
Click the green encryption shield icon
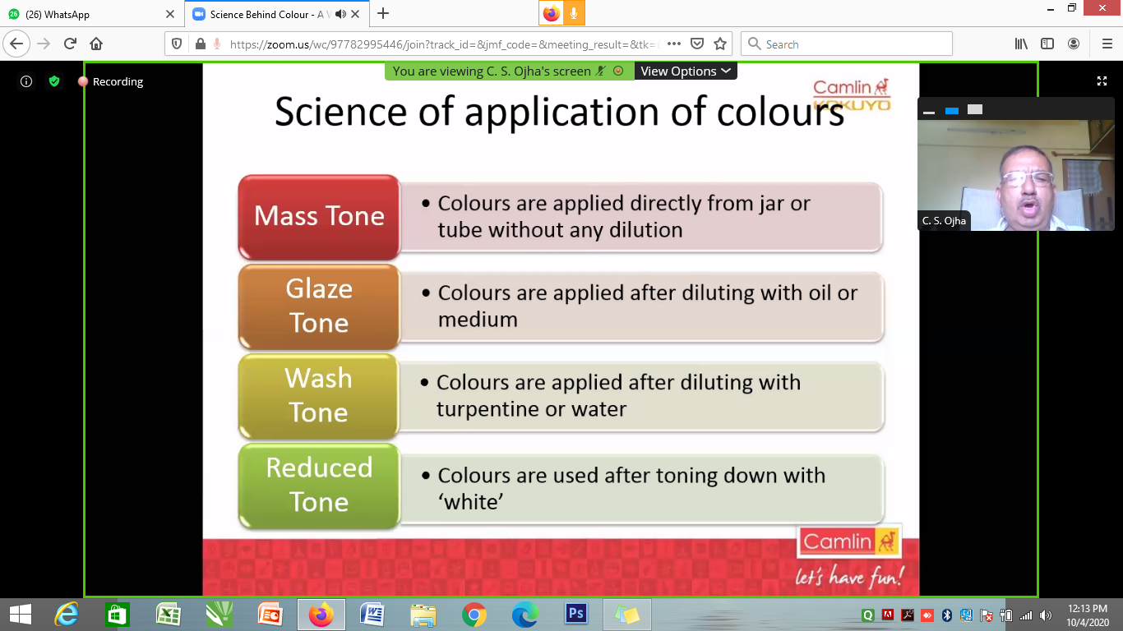click(54, 81)
